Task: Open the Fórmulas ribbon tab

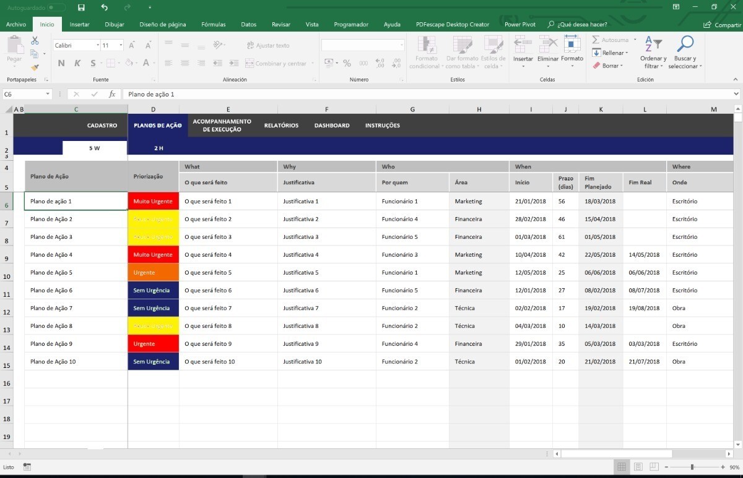Action: coord(213,25)
